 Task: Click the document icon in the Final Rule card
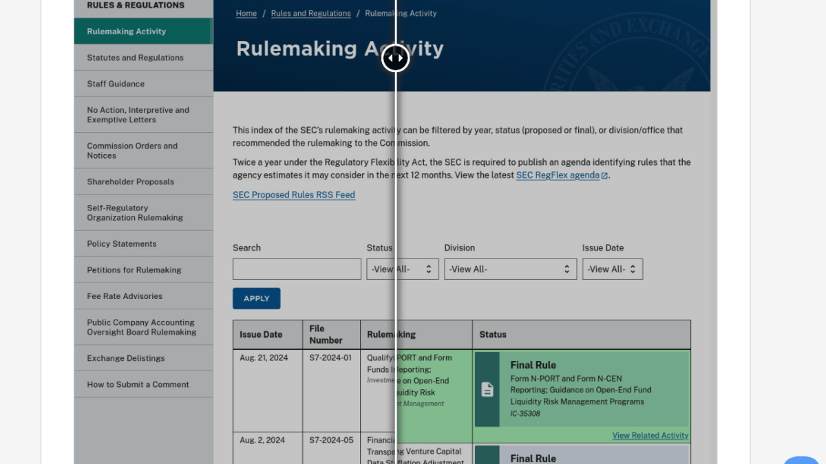[x=487, y=390]
